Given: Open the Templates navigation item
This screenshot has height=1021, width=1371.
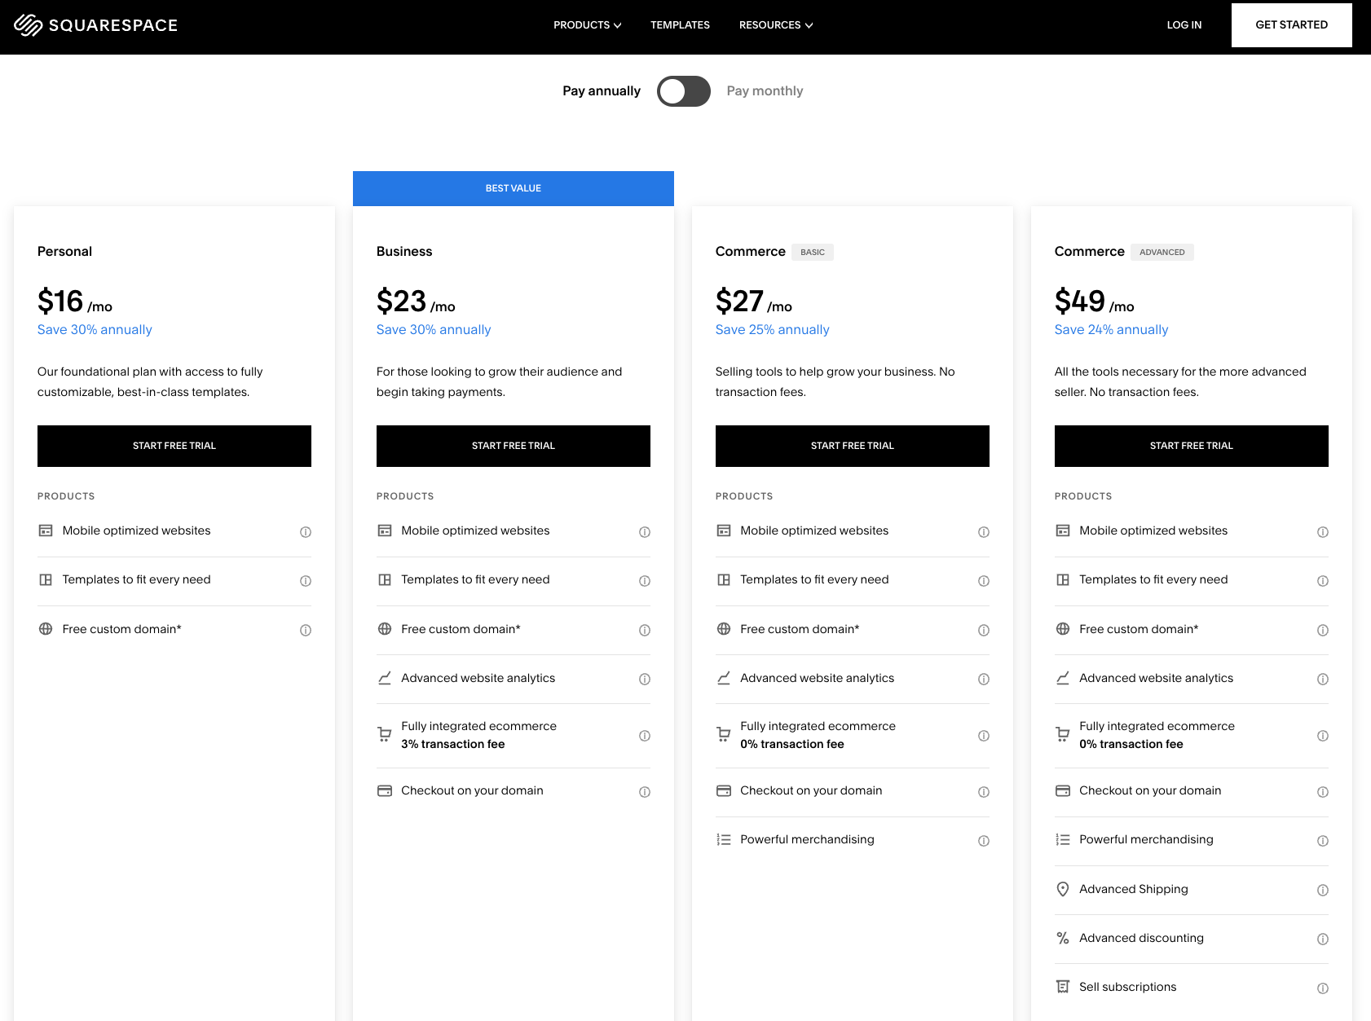Looking at the screenshot, I should [680, 25].
